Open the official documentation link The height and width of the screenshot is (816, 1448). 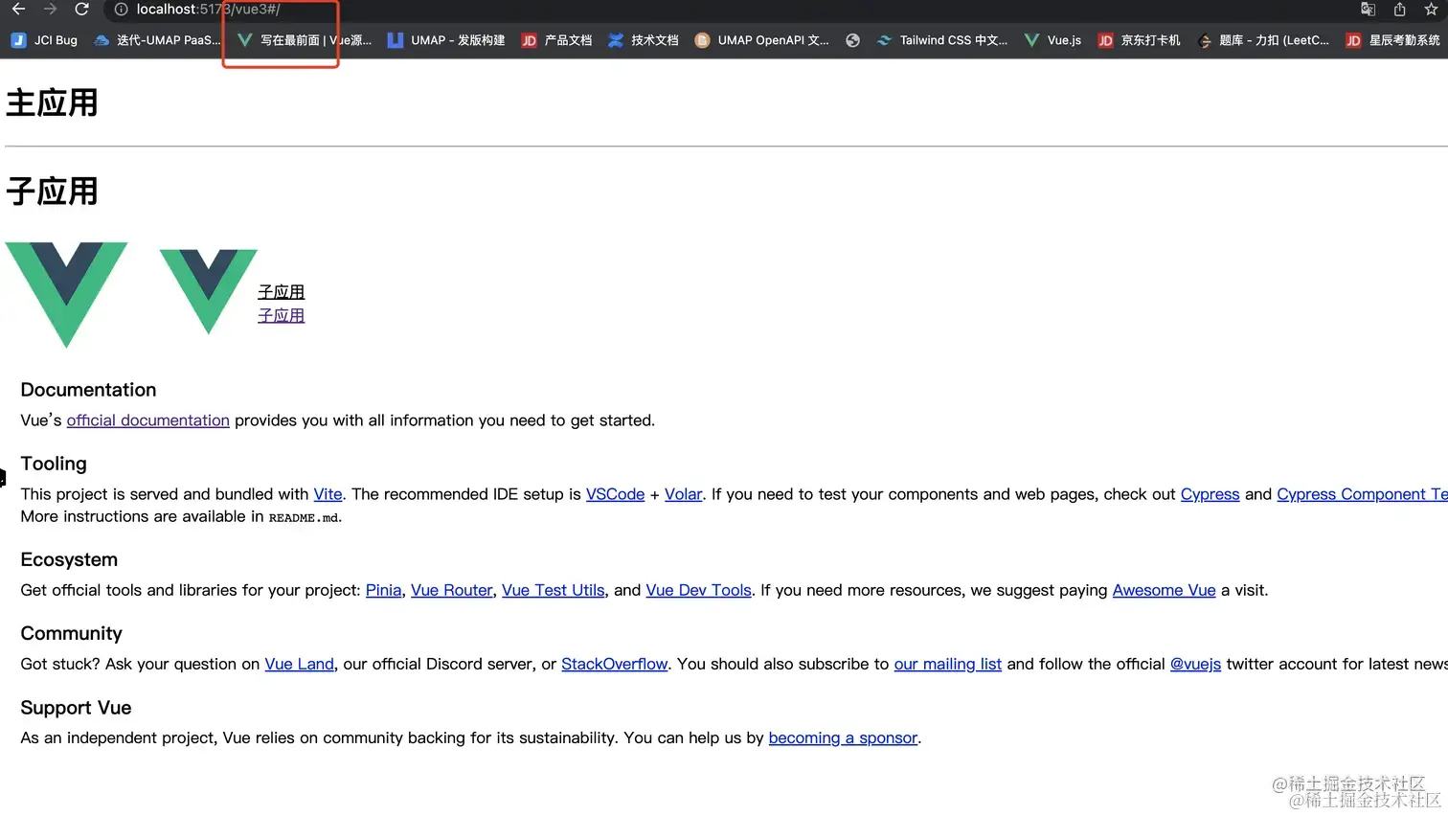point(147,420)
